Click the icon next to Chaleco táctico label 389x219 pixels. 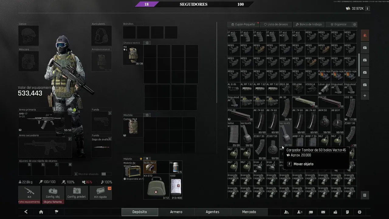point(147,43)
